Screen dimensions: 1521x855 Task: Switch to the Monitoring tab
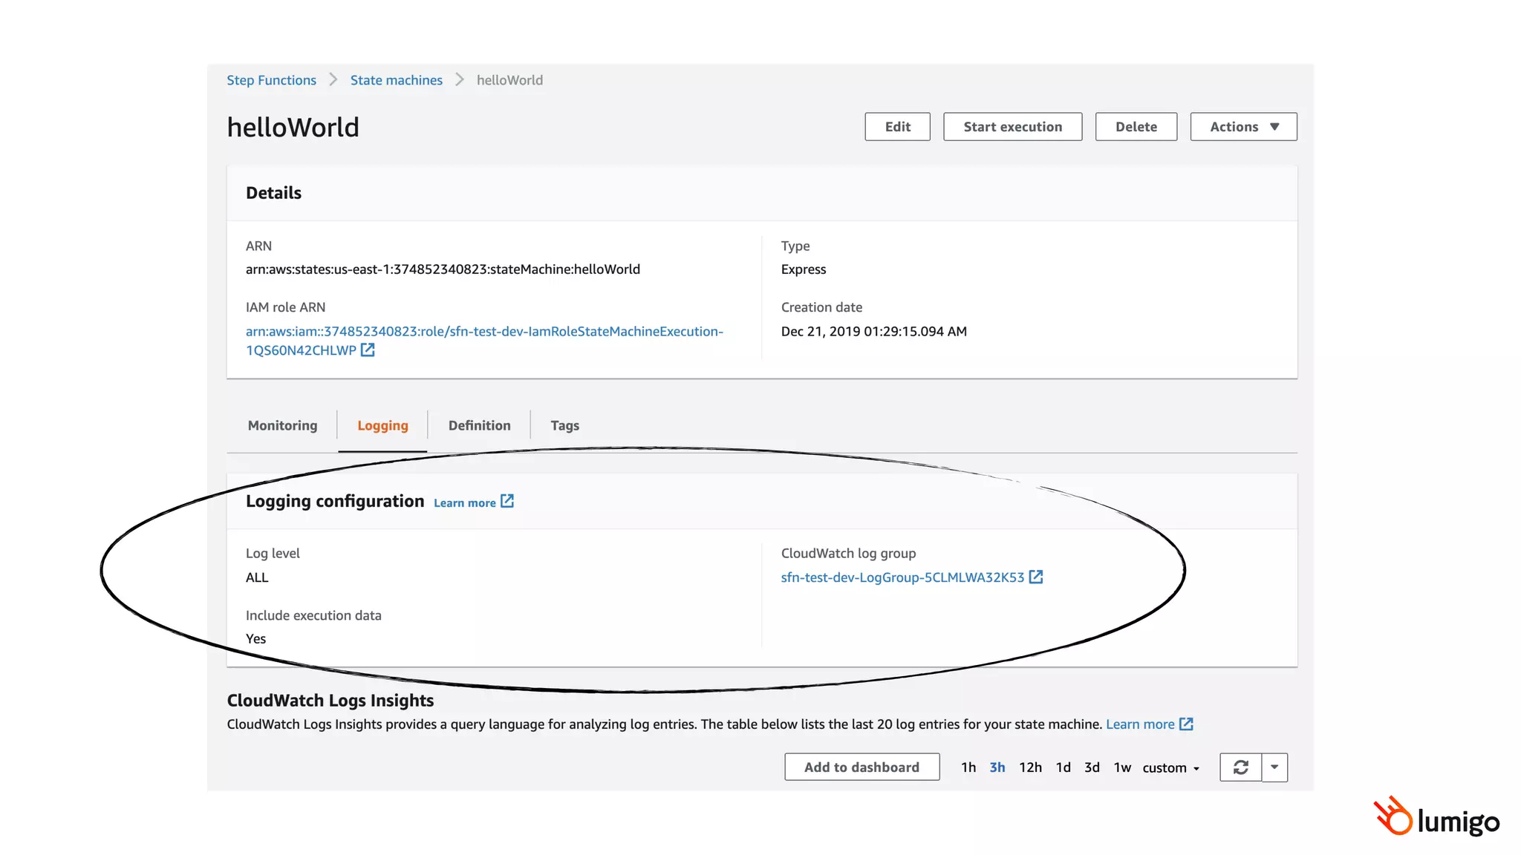(282, 425)
